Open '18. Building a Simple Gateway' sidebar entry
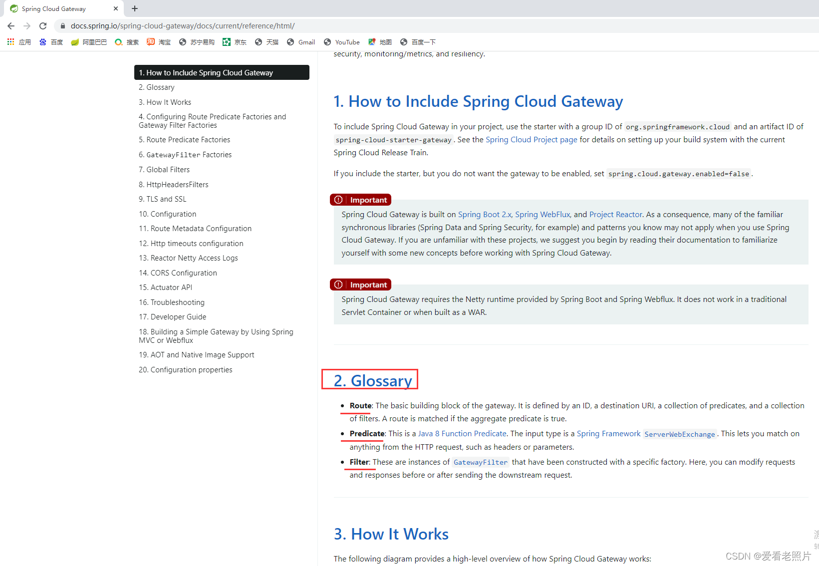This screenshot has height=566, width=819. (x=216, y=336)
